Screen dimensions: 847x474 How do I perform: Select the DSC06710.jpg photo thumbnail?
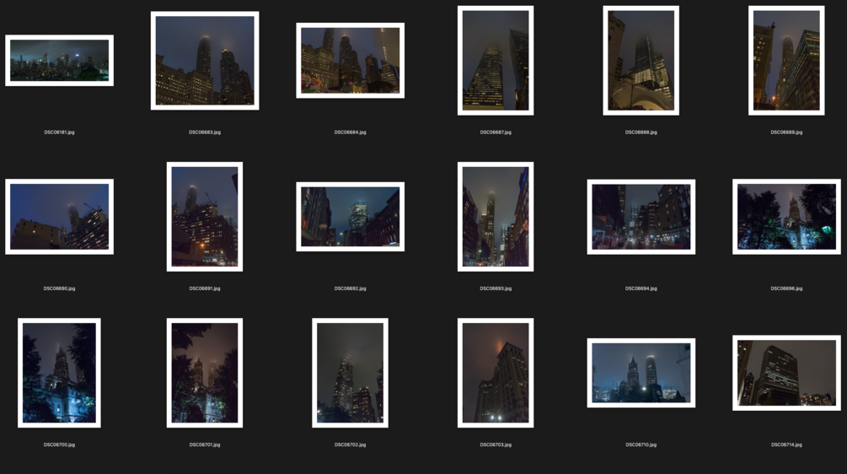pos(641,373)
